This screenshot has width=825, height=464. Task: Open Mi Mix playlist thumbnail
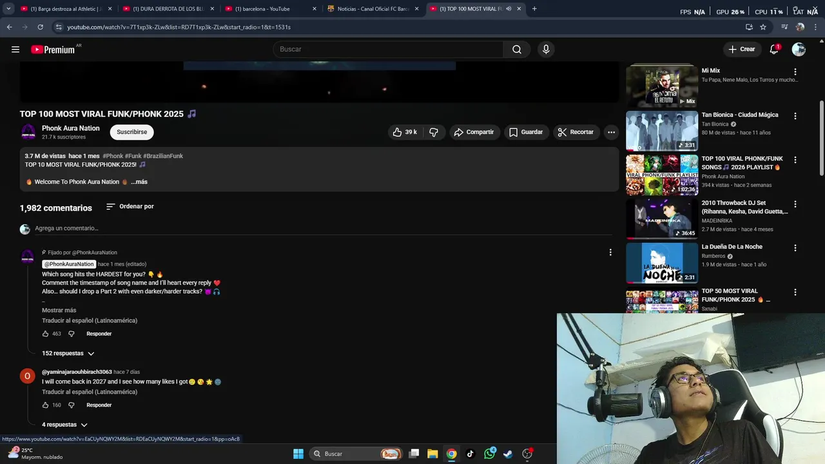click(662, 86)
